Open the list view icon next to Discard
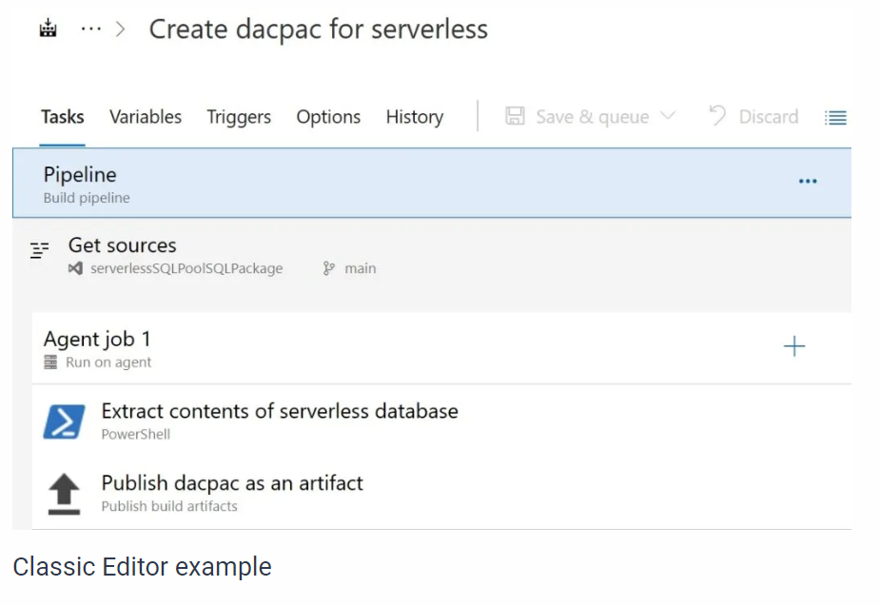Screen dimensions: 880x606 click(x=835, y=118)
